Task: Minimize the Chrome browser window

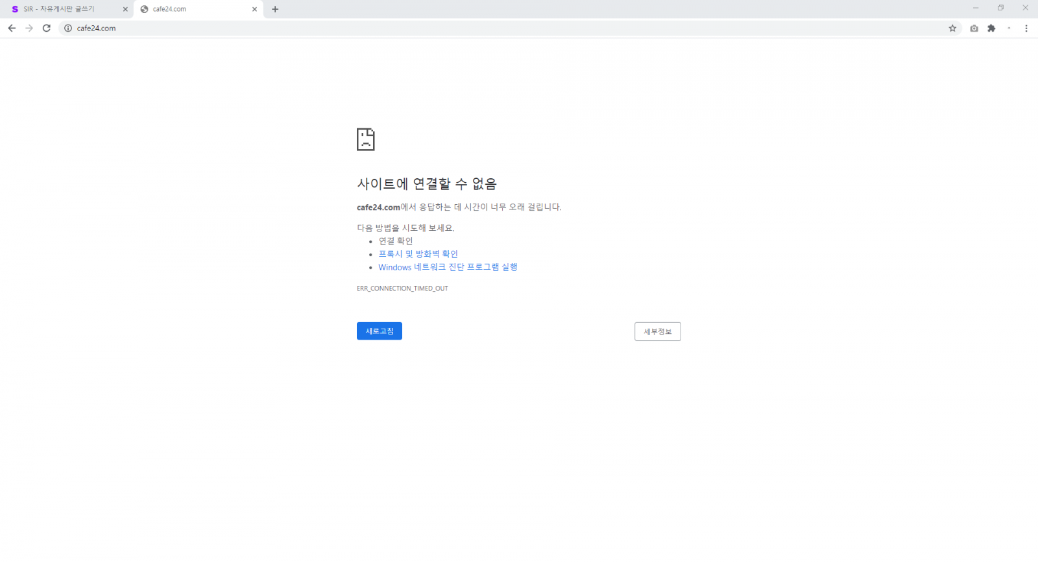Action: coord(976,8)
